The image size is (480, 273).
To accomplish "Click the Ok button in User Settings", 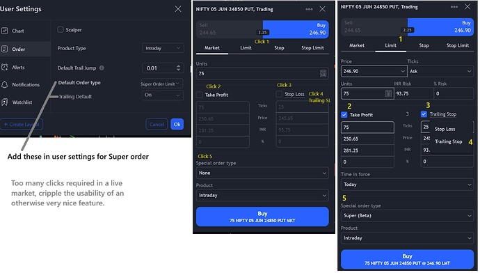I will [x=177, y=124].
